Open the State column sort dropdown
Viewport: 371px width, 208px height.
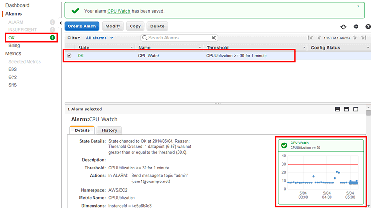pos(131,48)
